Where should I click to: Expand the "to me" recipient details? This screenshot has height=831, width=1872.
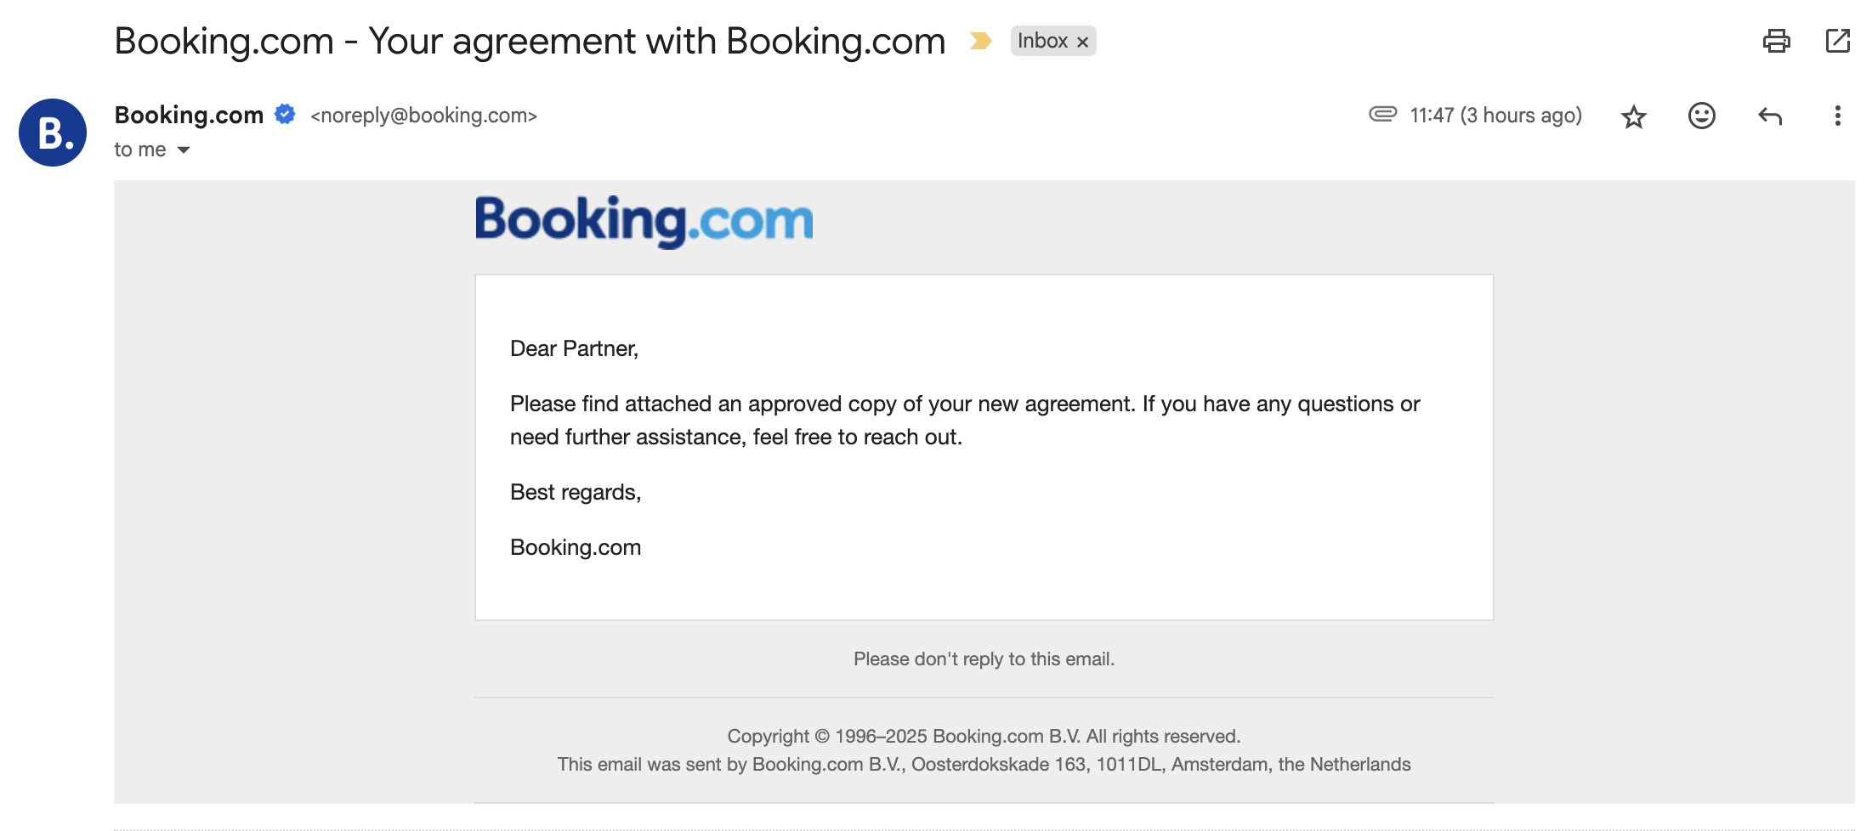pyautogui.click(x=183, y=150)
